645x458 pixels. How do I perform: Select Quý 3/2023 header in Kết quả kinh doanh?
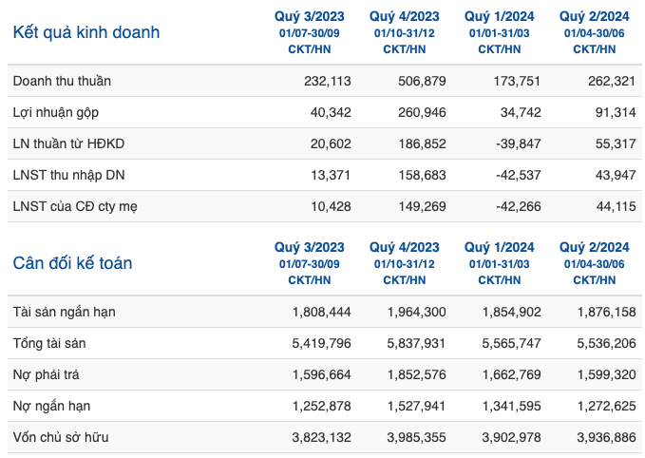tap(310, 16)
